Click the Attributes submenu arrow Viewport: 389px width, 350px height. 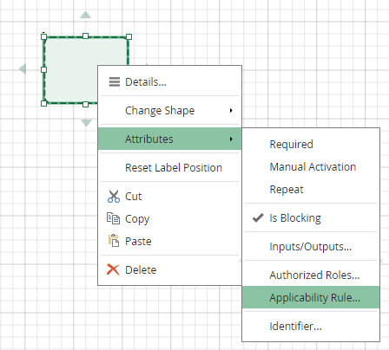(x=231, y=139)
